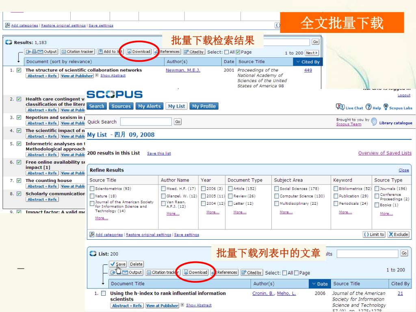Open author Cronin, B. link
This screenshot has width=416, height=312.
pyautogui.click(x=263, y=293)
